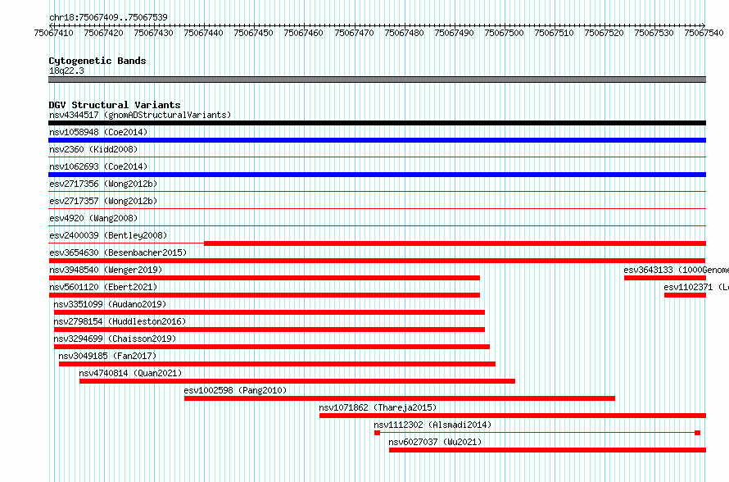Open nsv1058948 (Coe2014) variant label

click(98, 132)
